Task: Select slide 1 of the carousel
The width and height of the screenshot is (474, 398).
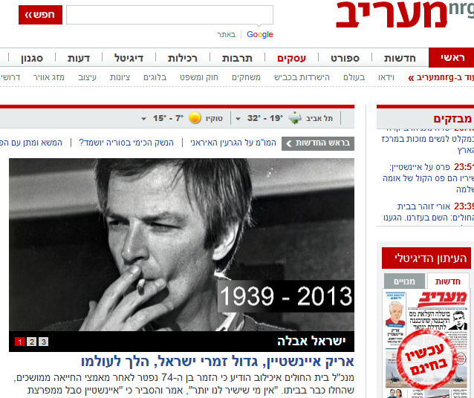Action: 19,342
